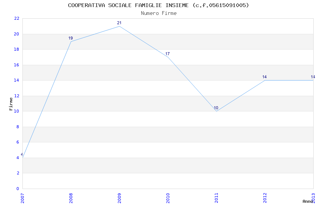The width and height of the screenshot is (317, 205).
Task: Click the Firme y-axis title
Action: point(11,104)
